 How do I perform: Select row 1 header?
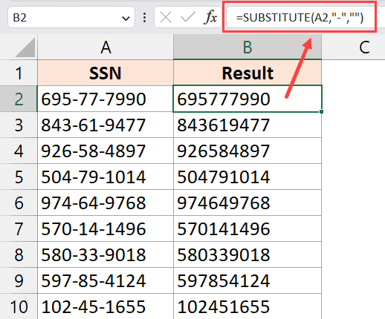(x=19, y=73)
